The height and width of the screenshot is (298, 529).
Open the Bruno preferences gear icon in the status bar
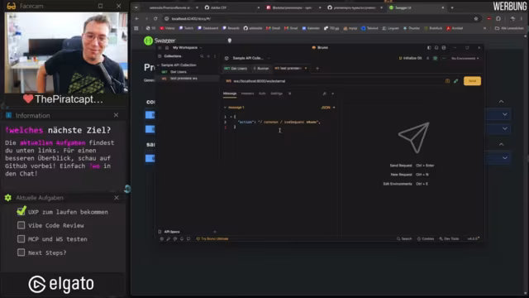(x=162, y=239)
